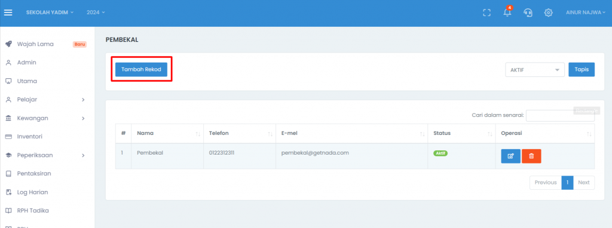Image resolution: width=612 pixels, height=228 pixels.
Task: Expand the Kewangan submenu chevron
Action: pos(83,118)
